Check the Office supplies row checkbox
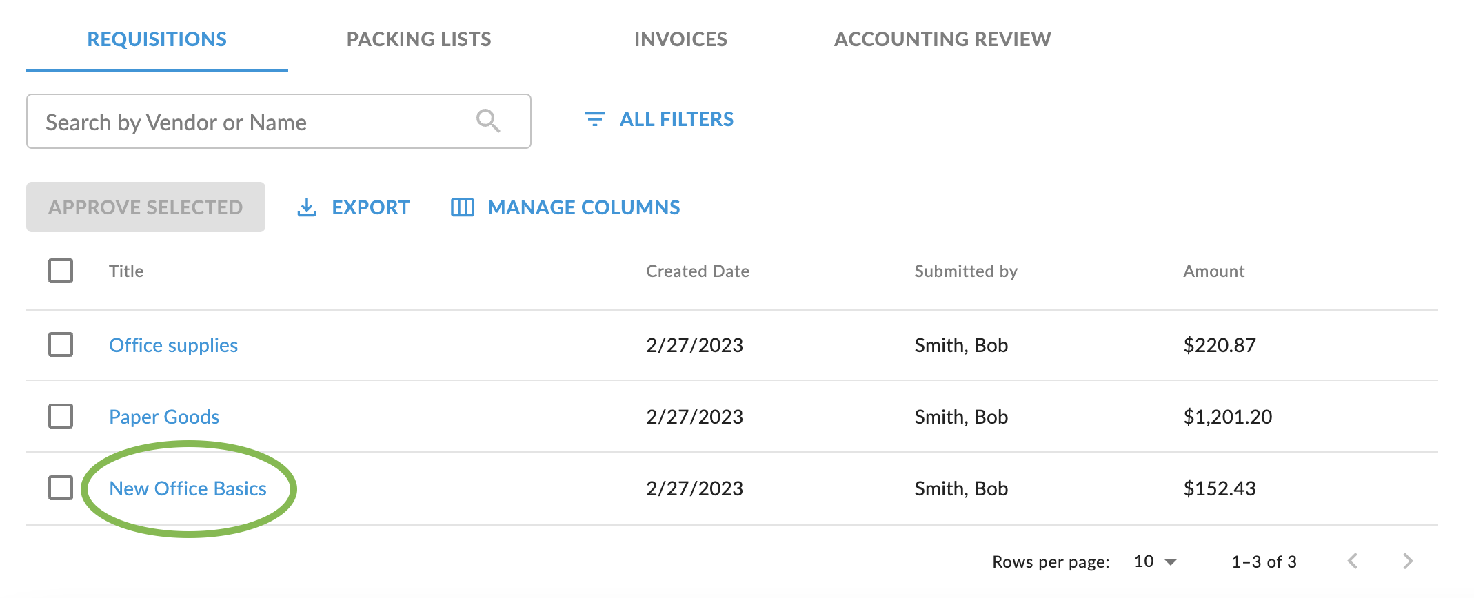Screen dimensions: 1474x598 pyautogui.click(x=61, y=344)
